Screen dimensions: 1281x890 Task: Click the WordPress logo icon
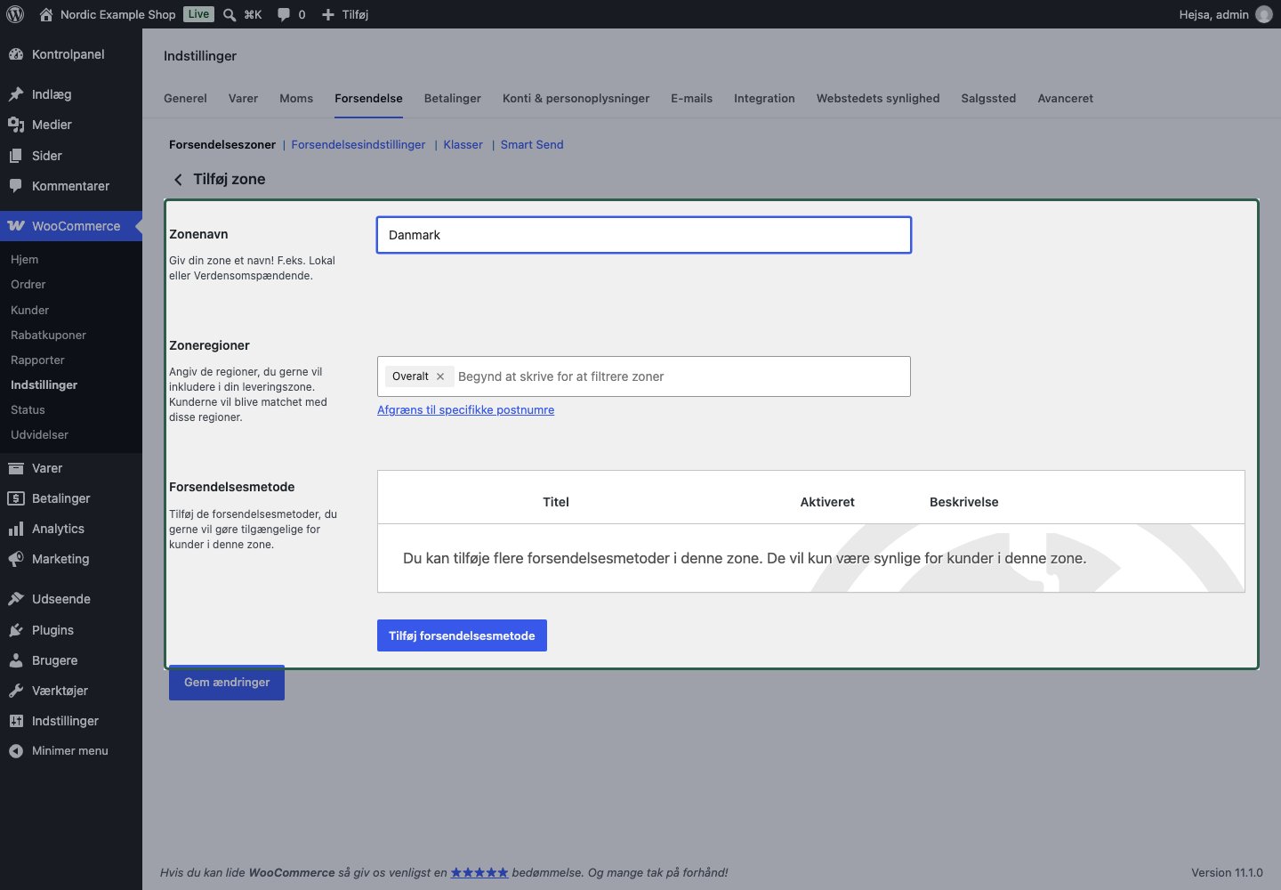15,14
